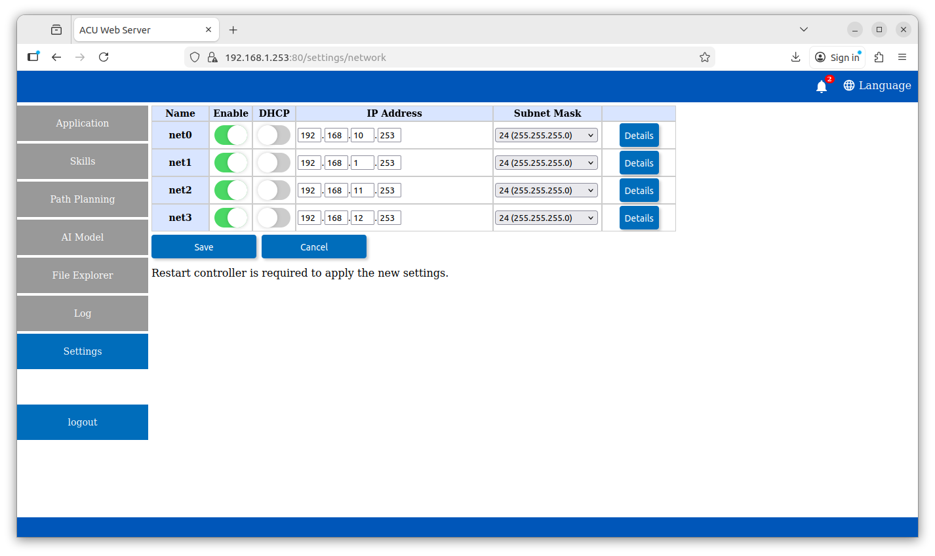Image resolution: width=935 pixels, height=556 pixels.
Task: Click the Language globe icon
Action: [x=848, y=85]
